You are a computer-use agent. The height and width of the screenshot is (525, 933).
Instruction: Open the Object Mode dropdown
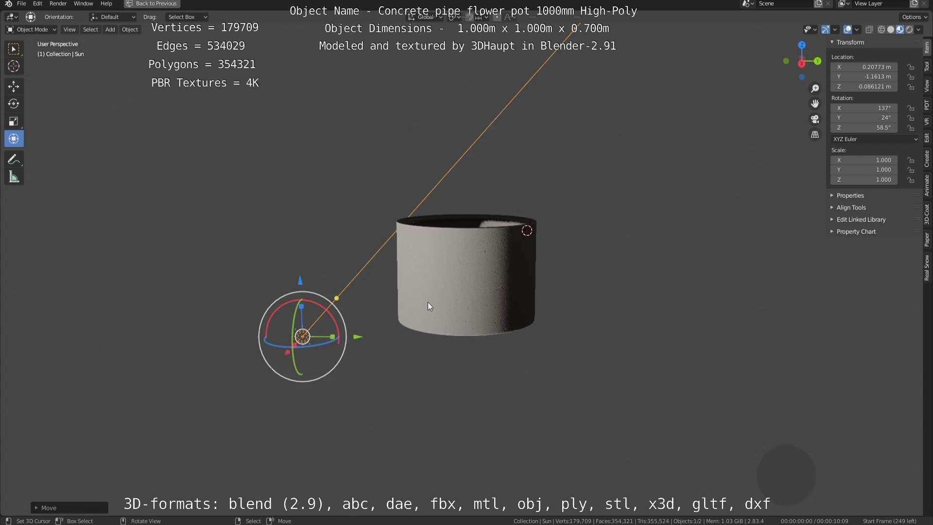click(32, 30)
